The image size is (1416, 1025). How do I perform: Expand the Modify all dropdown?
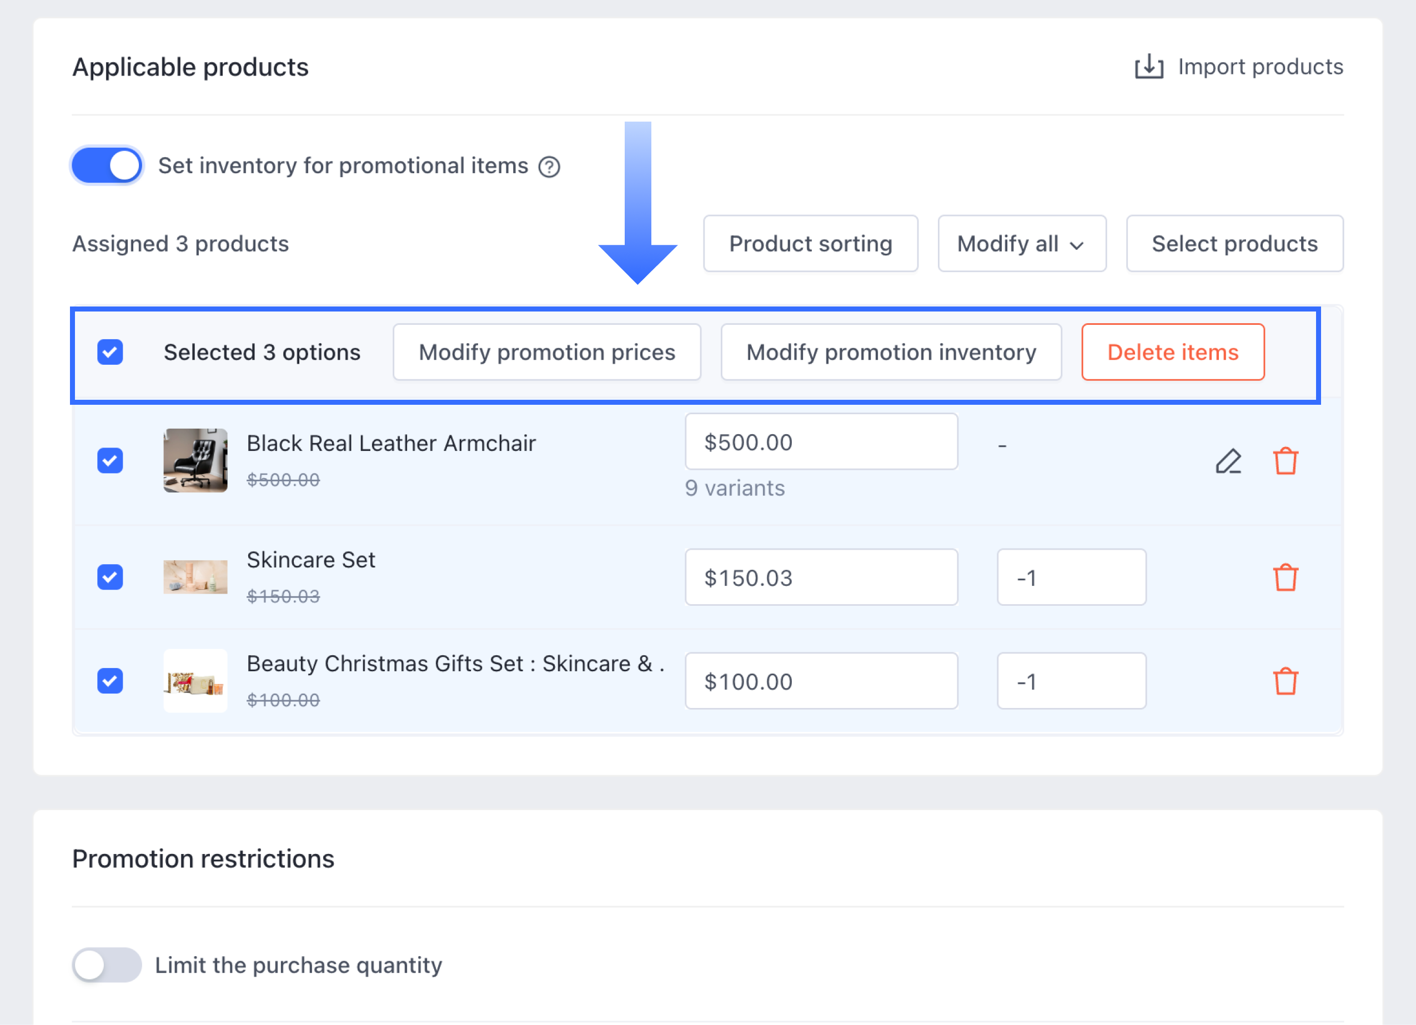1021,244
